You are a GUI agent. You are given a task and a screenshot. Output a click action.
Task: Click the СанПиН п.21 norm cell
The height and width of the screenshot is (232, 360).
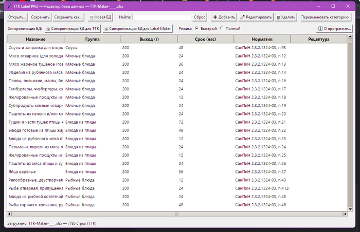261,122
